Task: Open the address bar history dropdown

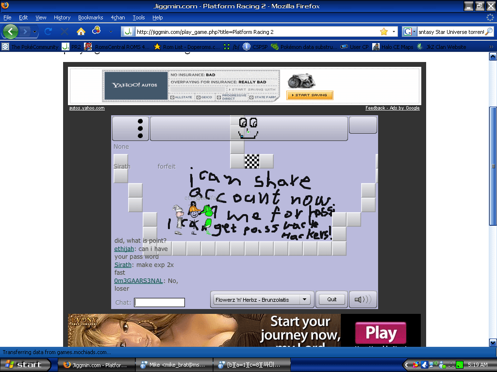Action: (x=394, y=31)
